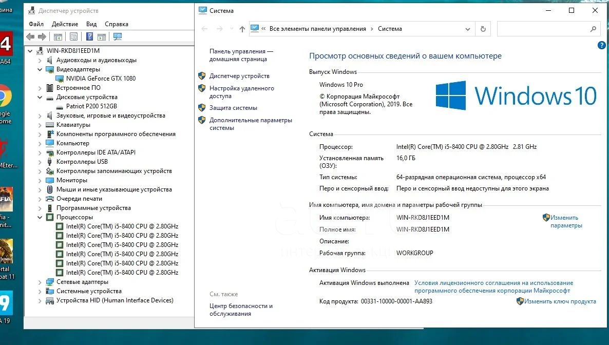Collapse the WIN-RKD8J1EED1M root node
This screenshot has width=609, height=345.
pyautogui.click(x=30, y=51)
